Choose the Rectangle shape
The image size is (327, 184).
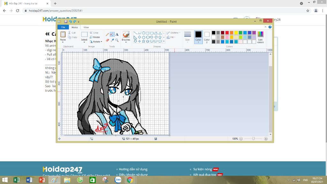point(148,33)
